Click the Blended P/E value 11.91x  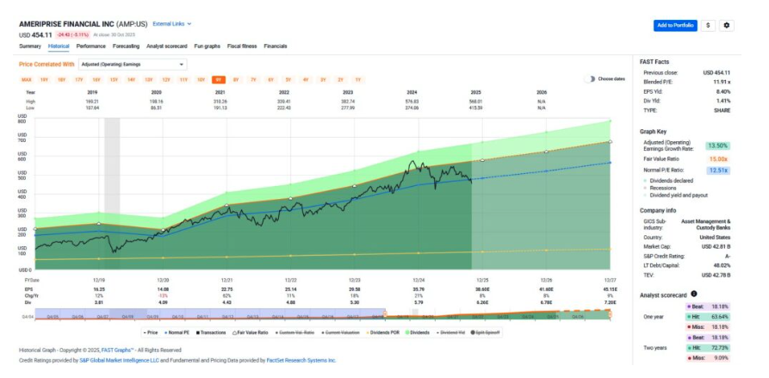coord(722,82)
